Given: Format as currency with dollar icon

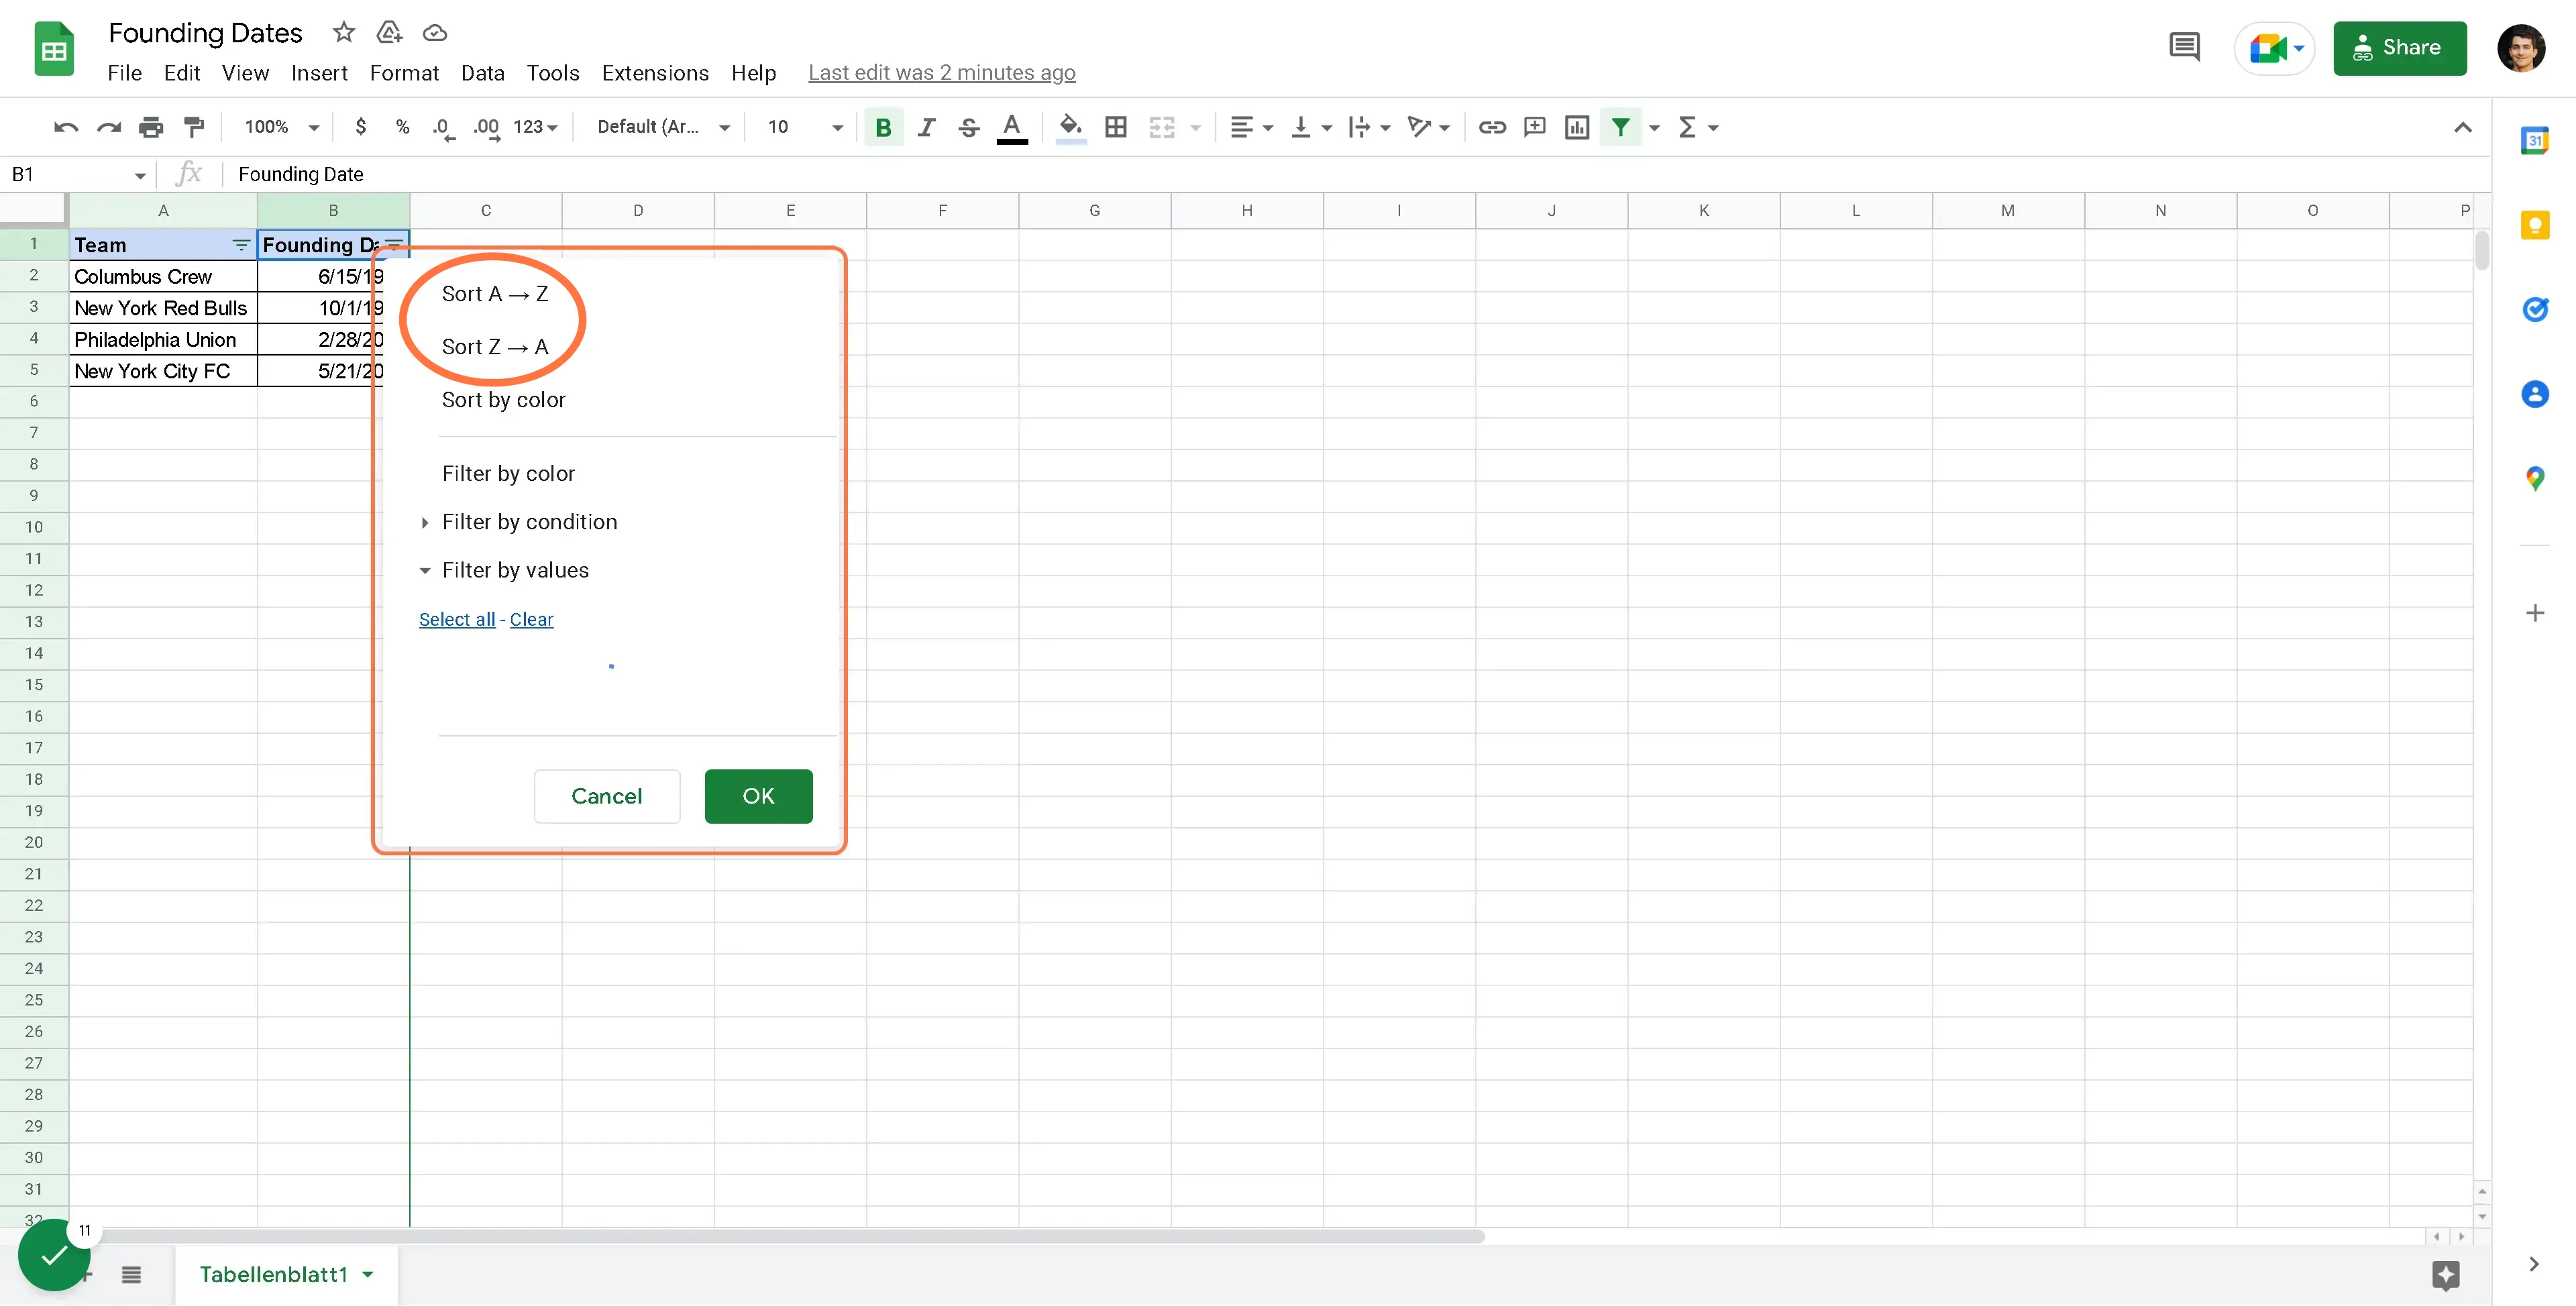Looking at the screenshot, I should (x=361, y=127).
